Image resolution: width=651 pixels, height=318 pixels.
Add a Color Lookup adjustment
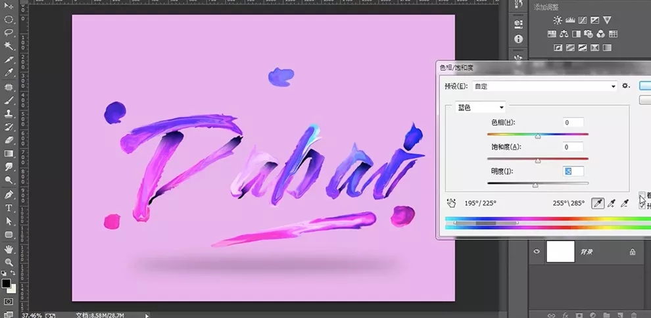coord(614,34)
